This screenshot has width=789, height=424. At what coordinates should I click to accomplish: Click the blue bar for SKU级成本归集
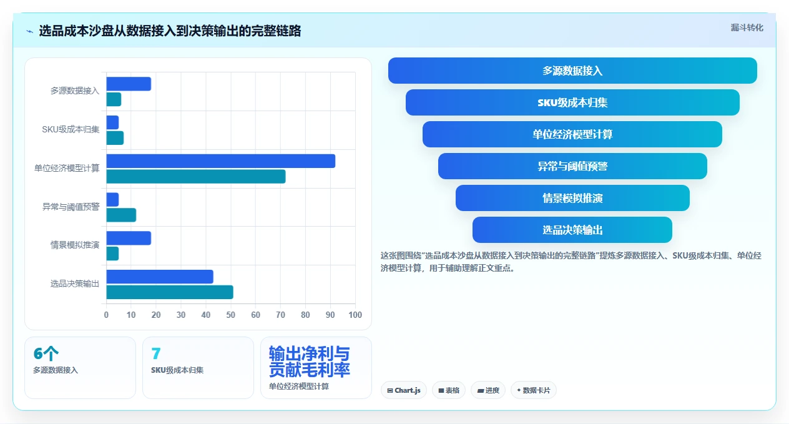click(x=112, y=122)
